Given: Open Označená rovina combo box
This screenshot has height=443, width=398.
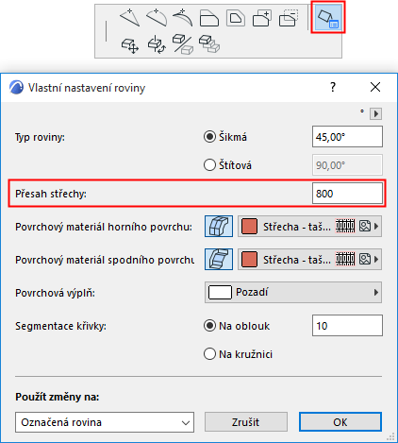Looking at the screenshot, I should (105, 422).
